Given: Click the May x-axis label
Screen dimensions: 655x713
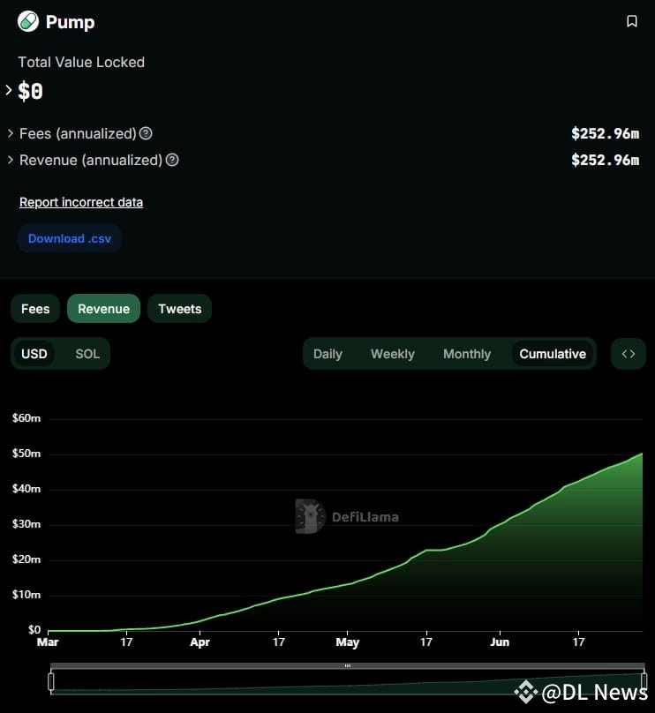Looking at the screenshot, I should (x=348, y=642).
